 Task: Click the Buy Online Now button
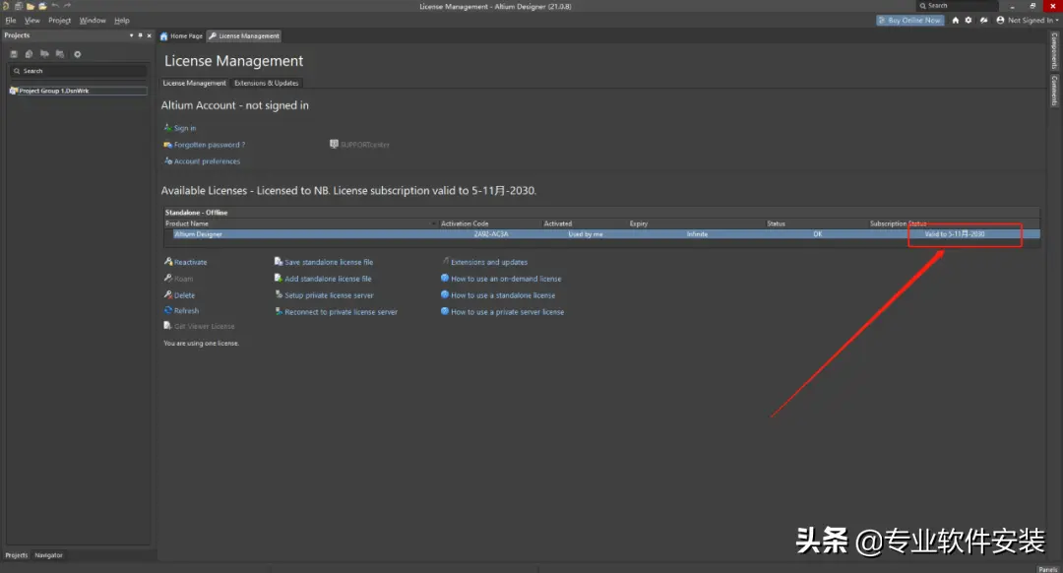[909, 21]
